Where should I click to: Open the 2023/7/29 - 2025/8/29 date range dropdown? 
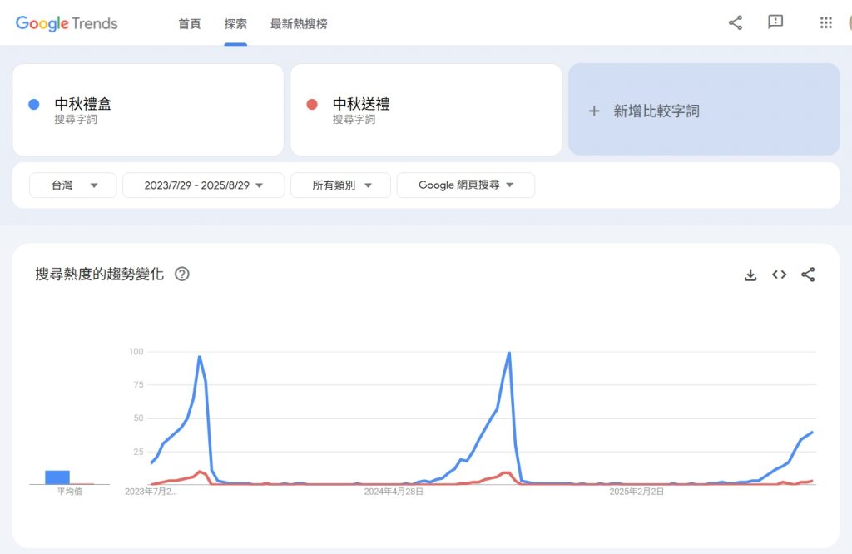point(204,185)
